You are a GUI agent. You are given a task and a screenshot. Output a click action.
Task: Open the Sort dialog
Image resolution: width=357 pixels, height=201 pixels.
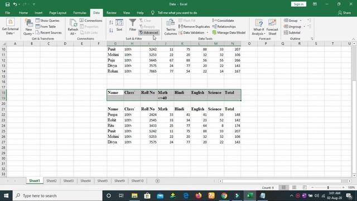pos(119,25)
